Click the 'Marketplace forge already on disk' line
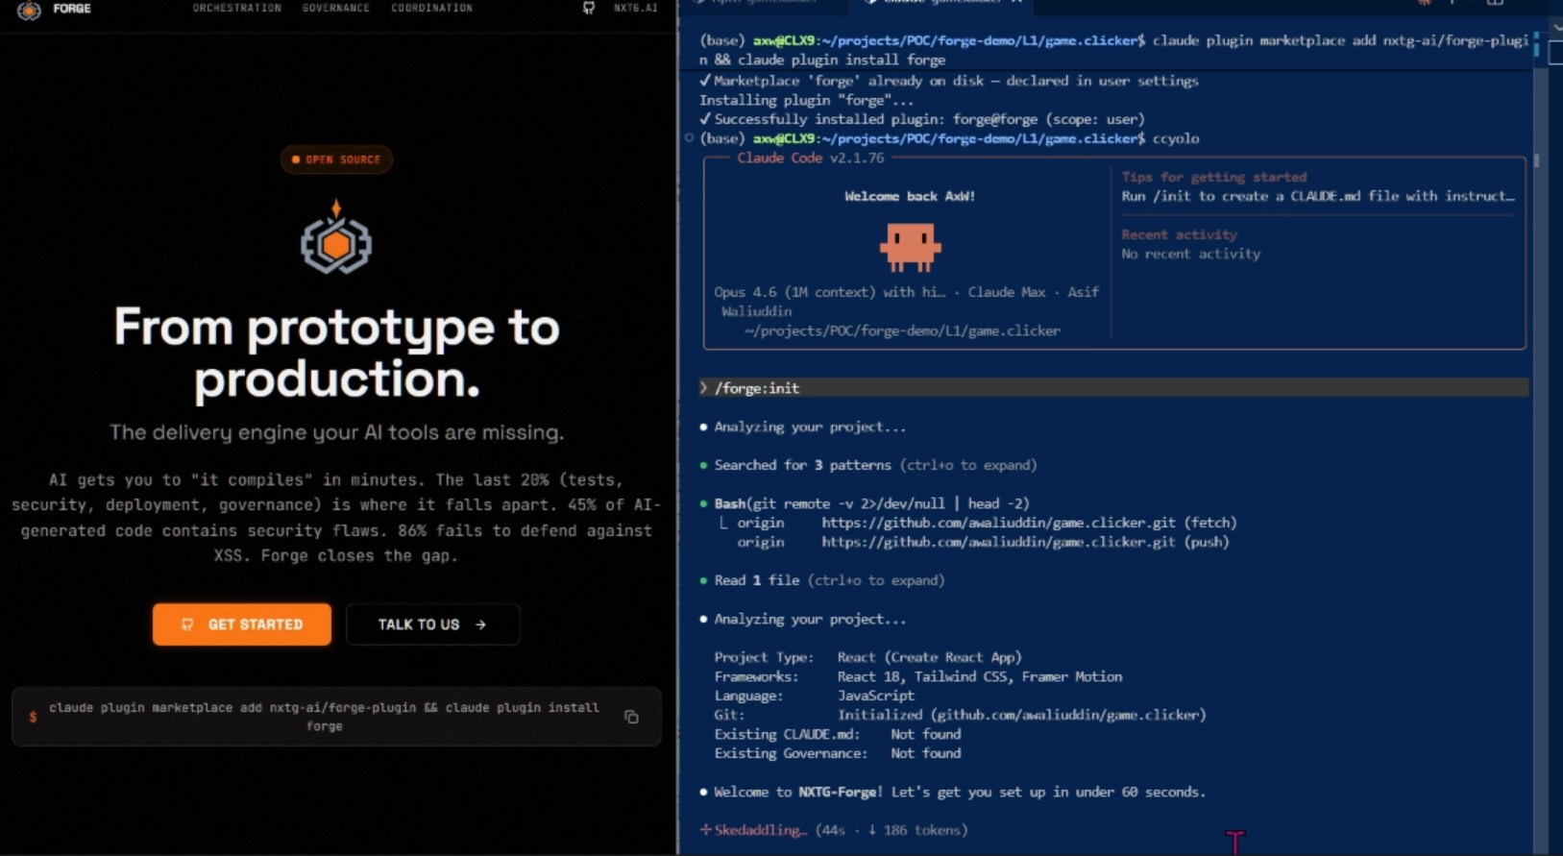The height and width of the screenshot is (856, 1563). pyautogui.click(x=949, y=81)
